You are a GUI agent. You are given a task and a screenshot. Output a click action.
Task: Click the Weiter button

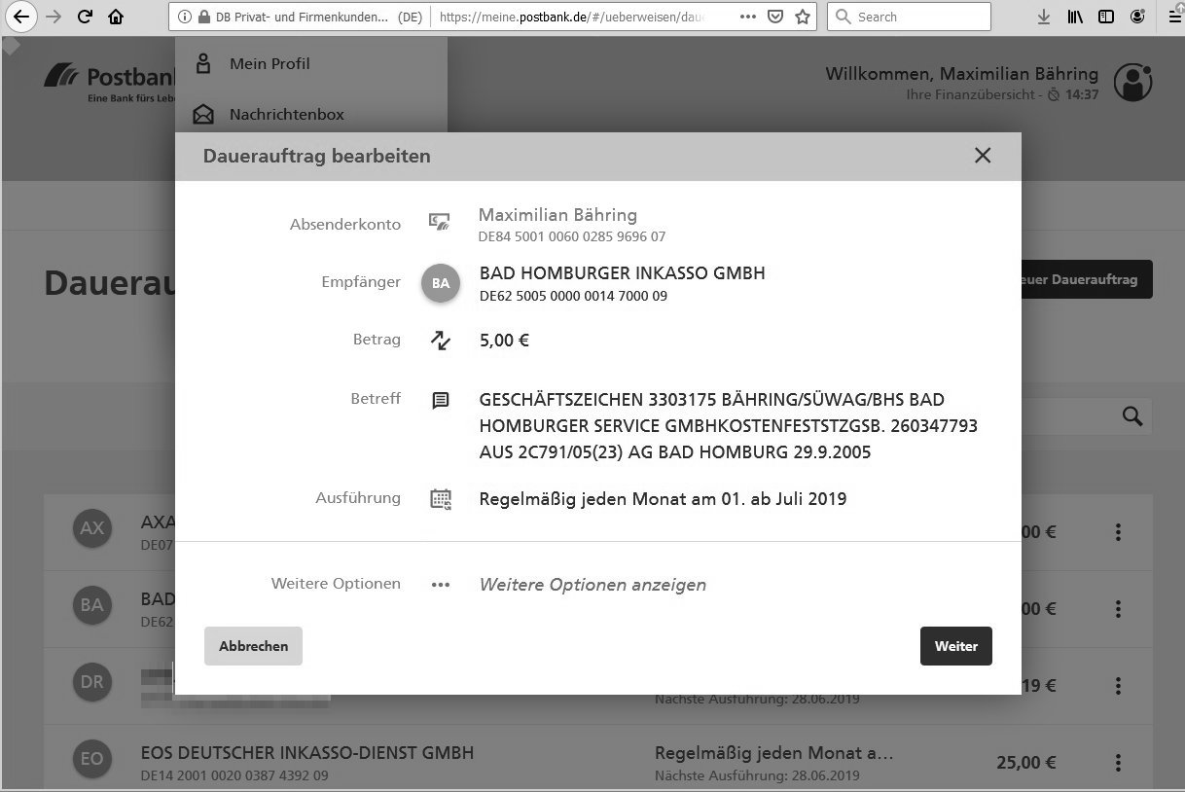click(x=955, y=646)
